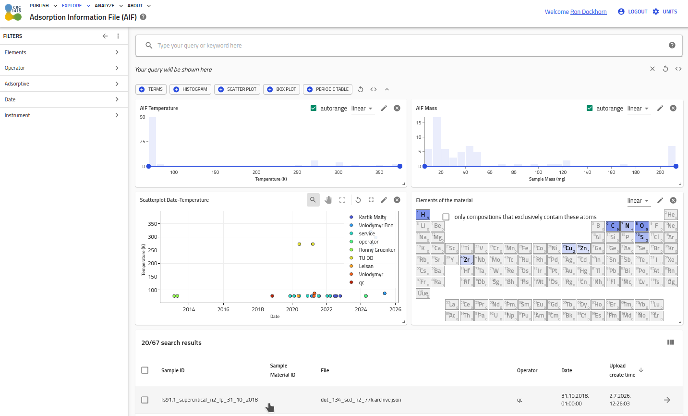This screenshot has height=416, width=688.
Task: Reset scatterplot view icon
Action: [x=358, y=200]
